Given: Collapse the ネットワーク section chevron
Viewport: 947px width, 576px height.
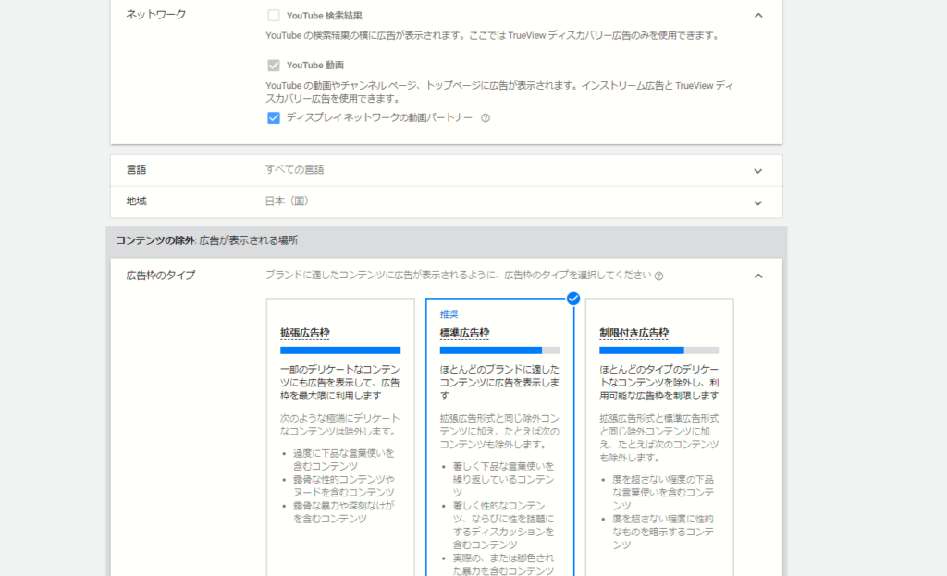Looking at the screenshot, I should [x=758, y=16].
